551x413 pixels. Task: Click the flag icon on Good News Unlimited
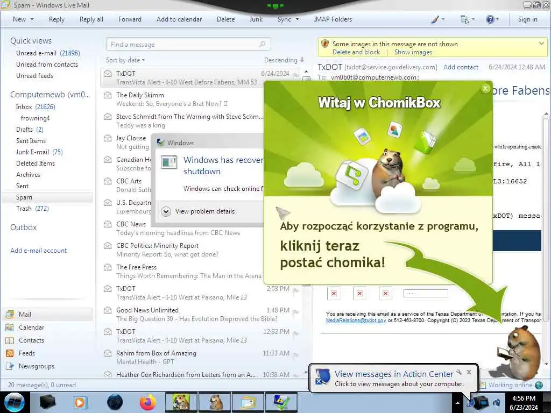coord(295,312)
